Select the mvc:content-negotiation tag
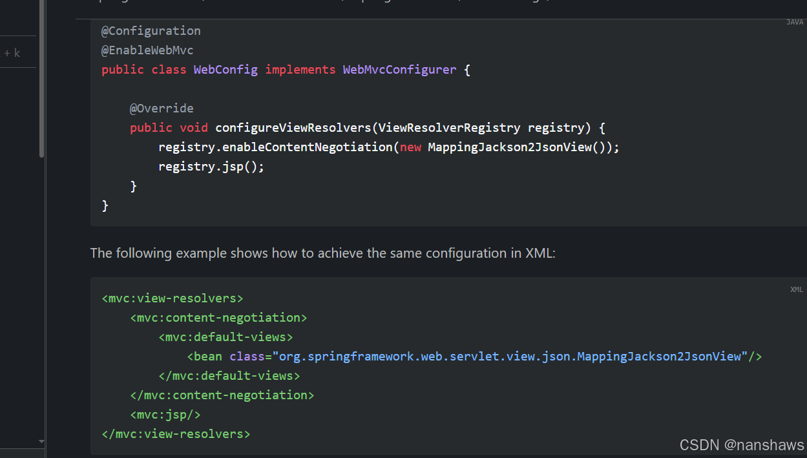The height and width of the screenshot is (458, 807). pos(218,317)
